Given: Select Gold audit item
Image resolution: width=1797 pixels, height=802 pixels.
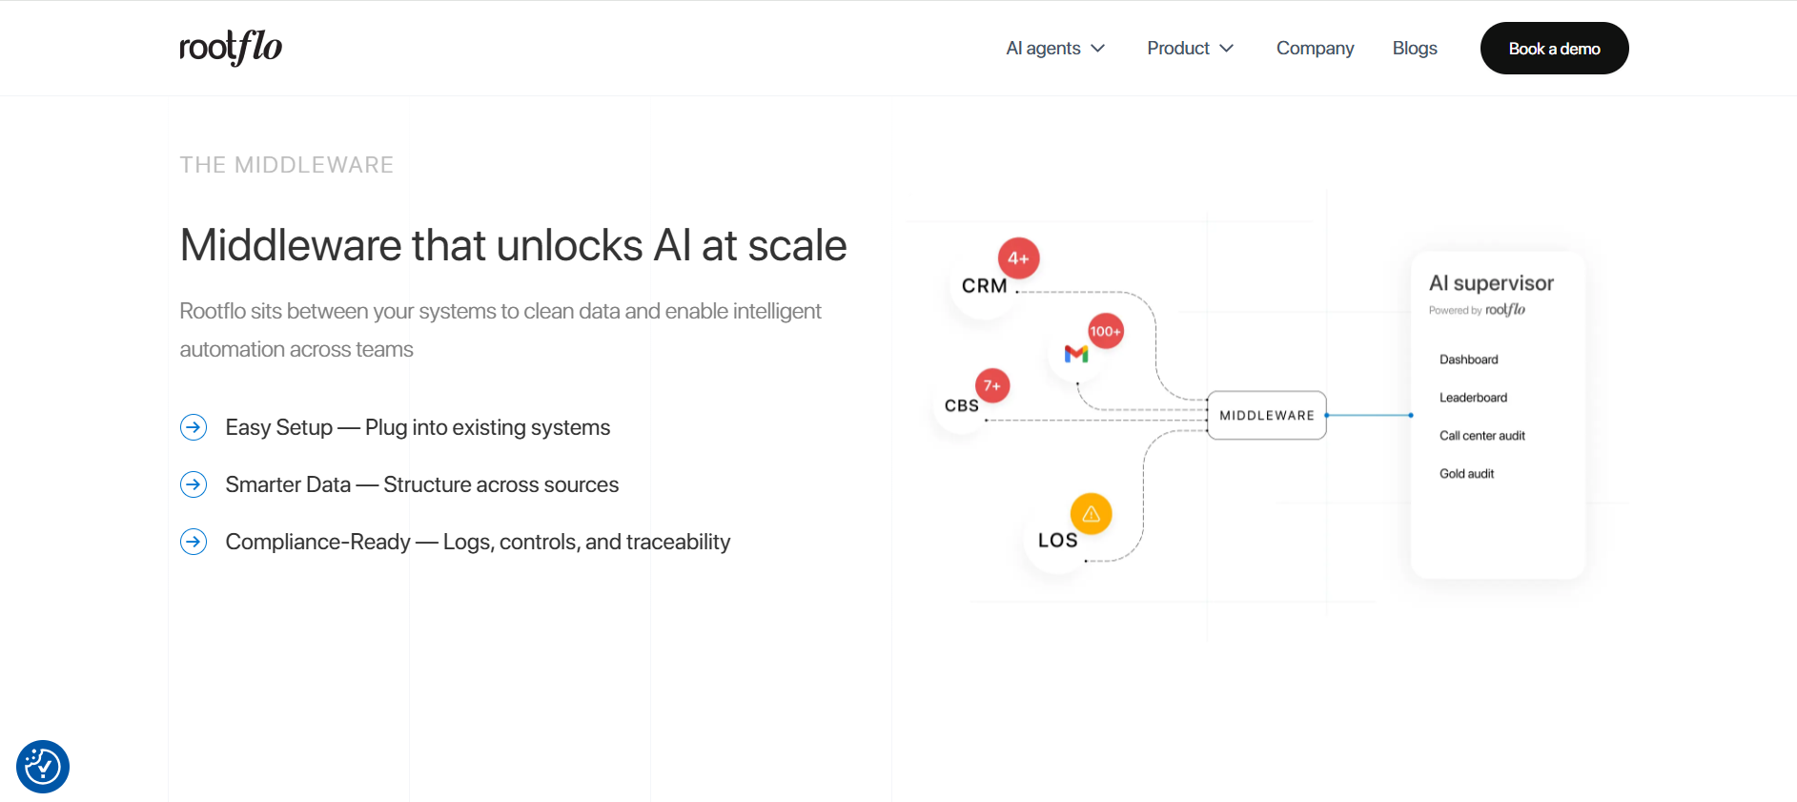Looking at the screenshot, I should coord(1466,474).
